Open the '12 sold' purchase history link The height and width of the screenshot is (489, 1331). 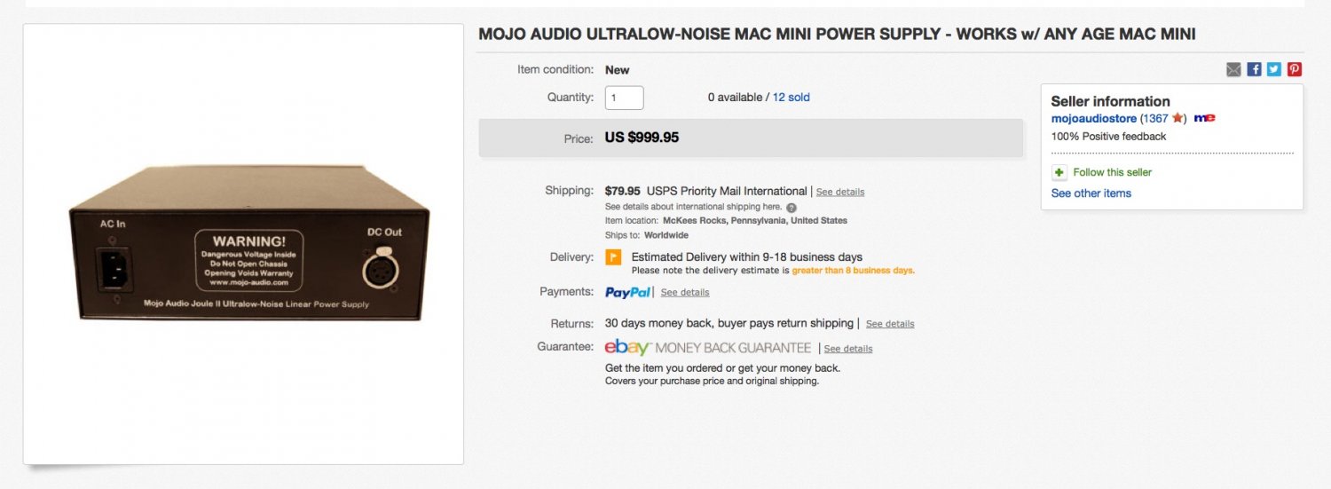(x=792, y=98)
